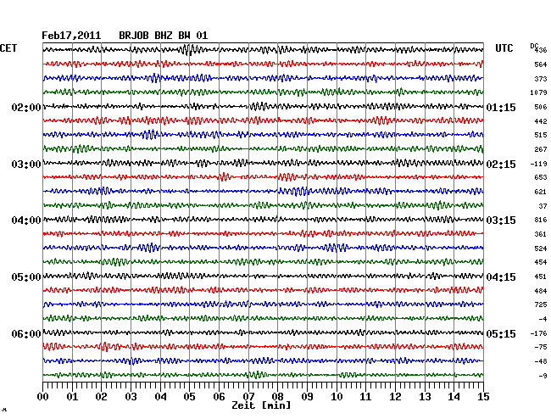The height and width of the screenshot is (419, 551).
Task: Click the 01:15 UTC time label
Action: [501, 107]
